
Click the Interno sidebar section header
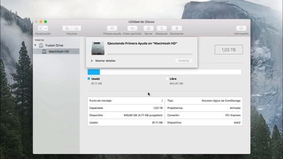pos(39,40)
